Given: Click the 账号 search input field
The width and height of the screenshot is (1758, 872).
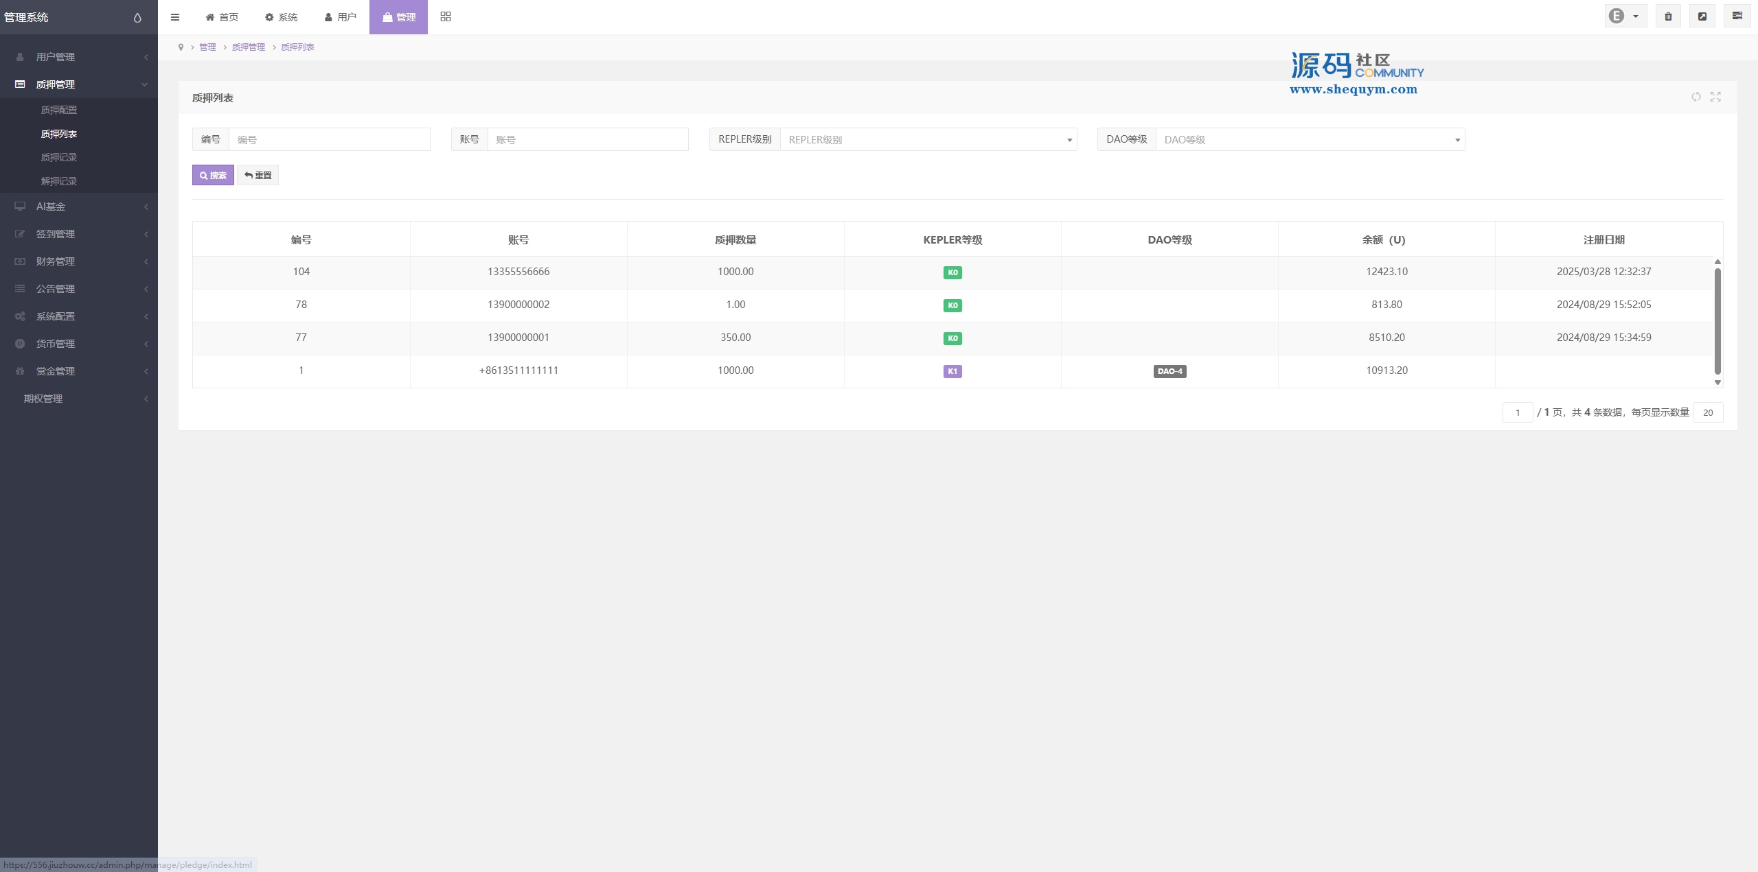Looking at the screenshot, I should [x=587, y=140].
